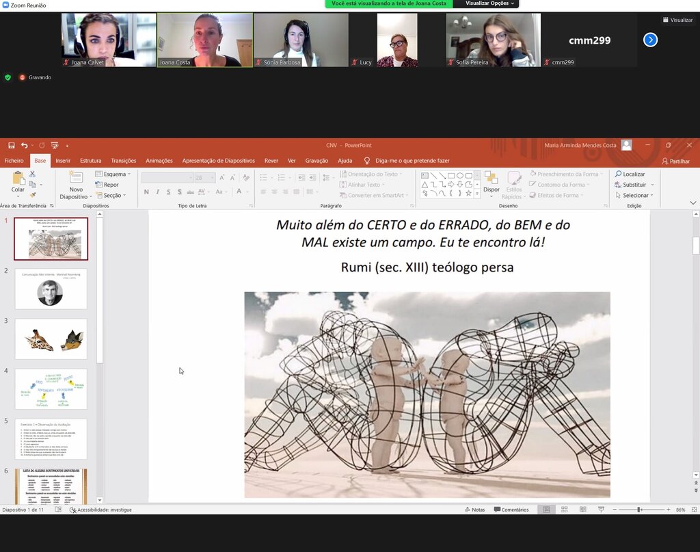
Task: Adjust the zoom level slider
Action: tap(639, 510)
